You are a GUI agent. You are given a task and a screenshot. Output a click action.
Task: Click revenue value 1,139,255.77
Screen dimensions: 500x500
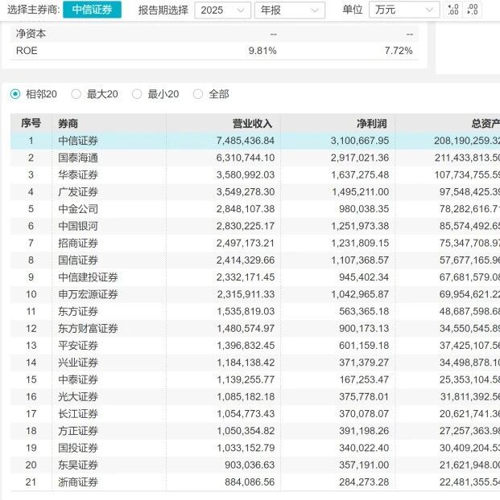pos(246,379)
